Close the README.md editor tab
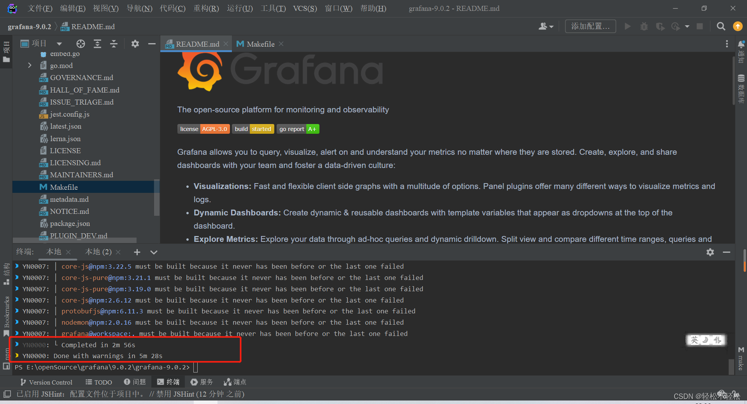747x404 pixels. click(x=226, y=44)
